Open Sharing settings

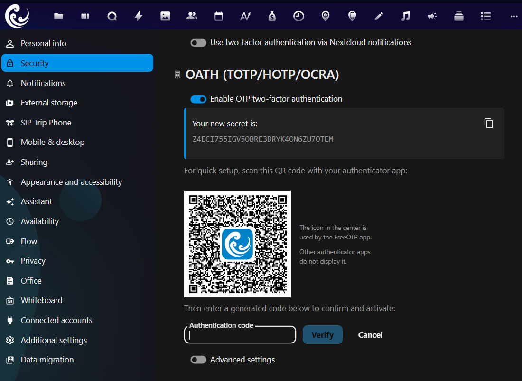click(x=77, y=162)
